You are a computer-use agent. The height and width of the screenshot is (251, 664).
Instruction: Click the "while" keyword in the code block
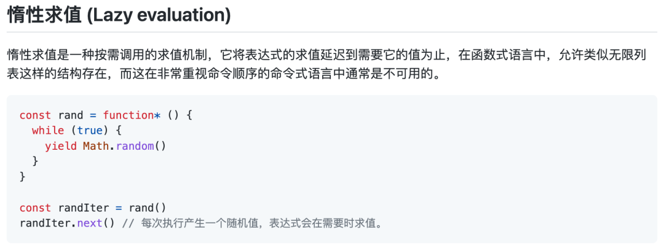[x=48, y=131]
